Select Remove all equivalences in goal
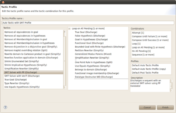The image size is (176, 113). point(21,32)
